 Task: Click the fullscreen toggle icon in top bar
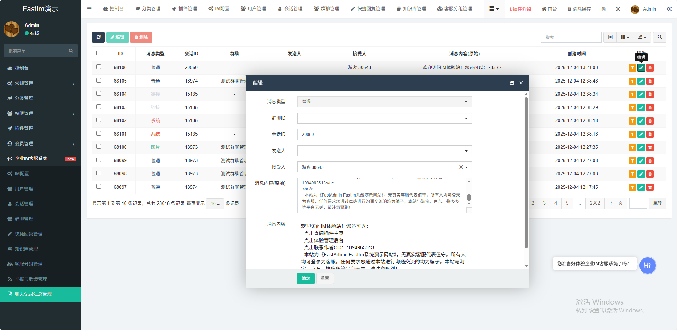(x=618, y=9)
